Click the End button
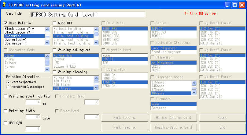The height and width of the screenshot is (135, 247). (x=223, y=127)
